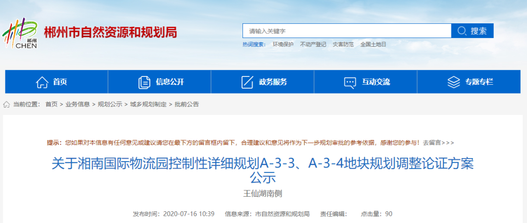This screenshot has width=527, height=223.
Task: Click the article title 关于湘南国际物流园控制性详细规划
Action: click(263, 171)
